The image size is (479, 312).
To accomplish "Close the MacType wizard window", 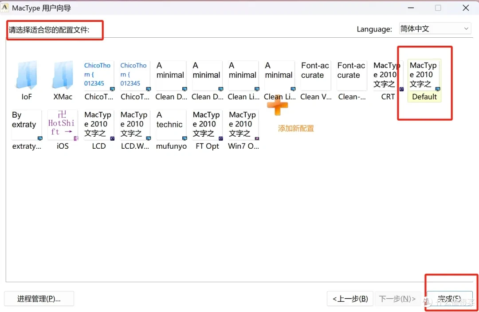I will coord(466,8).
